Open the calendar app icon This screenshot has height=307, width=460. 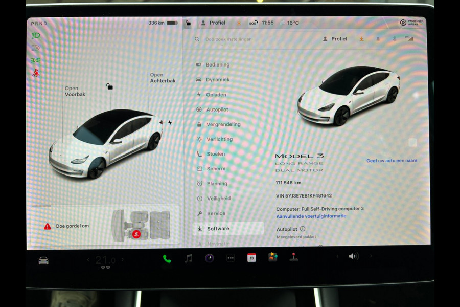coord(251,258)
